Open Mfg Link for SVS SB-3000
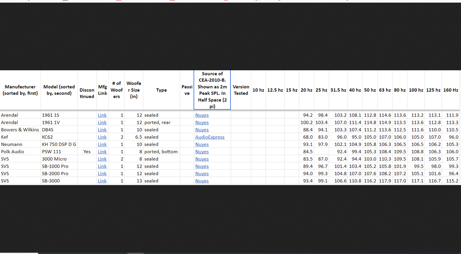 [x=102, y=181]
